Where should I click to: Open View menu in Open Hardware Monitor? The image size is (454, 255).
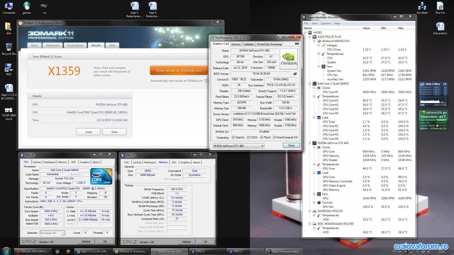(315, 23)
